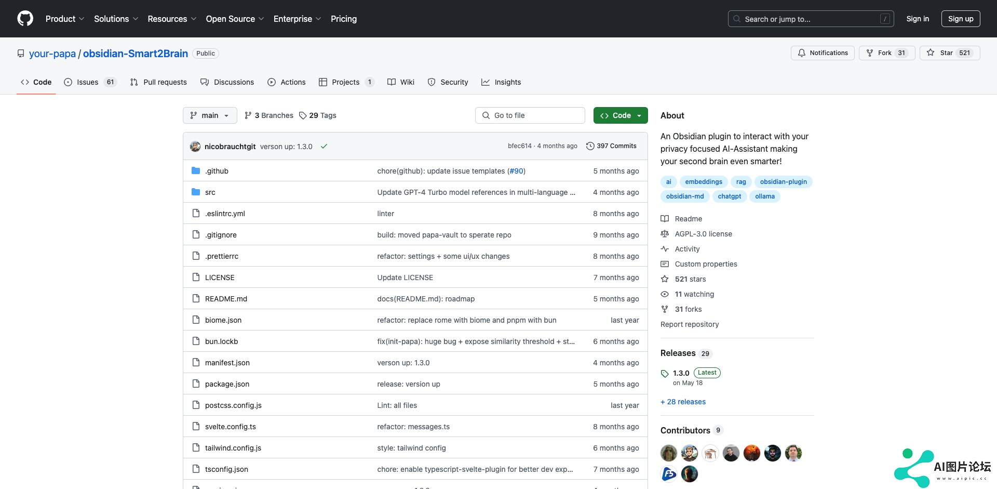This screenshot has width=997, height=489.
Task: Open the Resources dropdown menu
Action: [172, 19]
